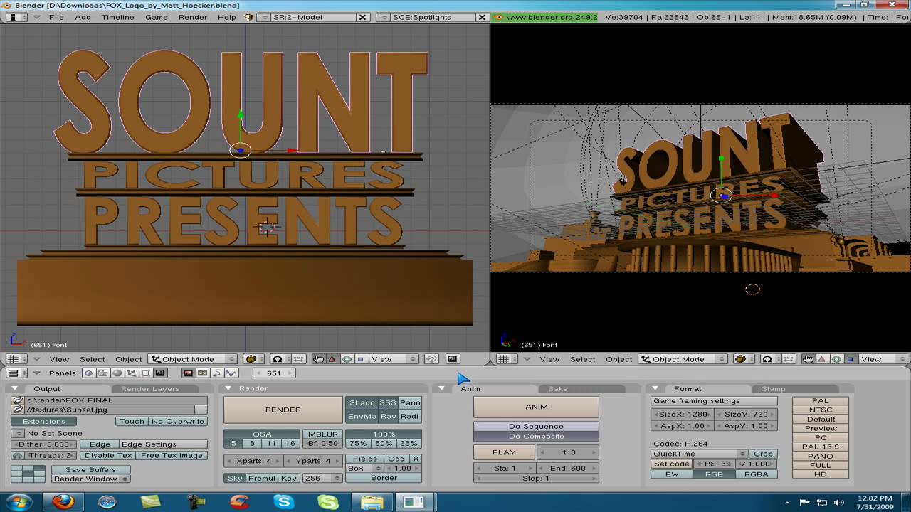911x512 pixels.
Task: Open Skype from the taskbar
Action: 284,502
